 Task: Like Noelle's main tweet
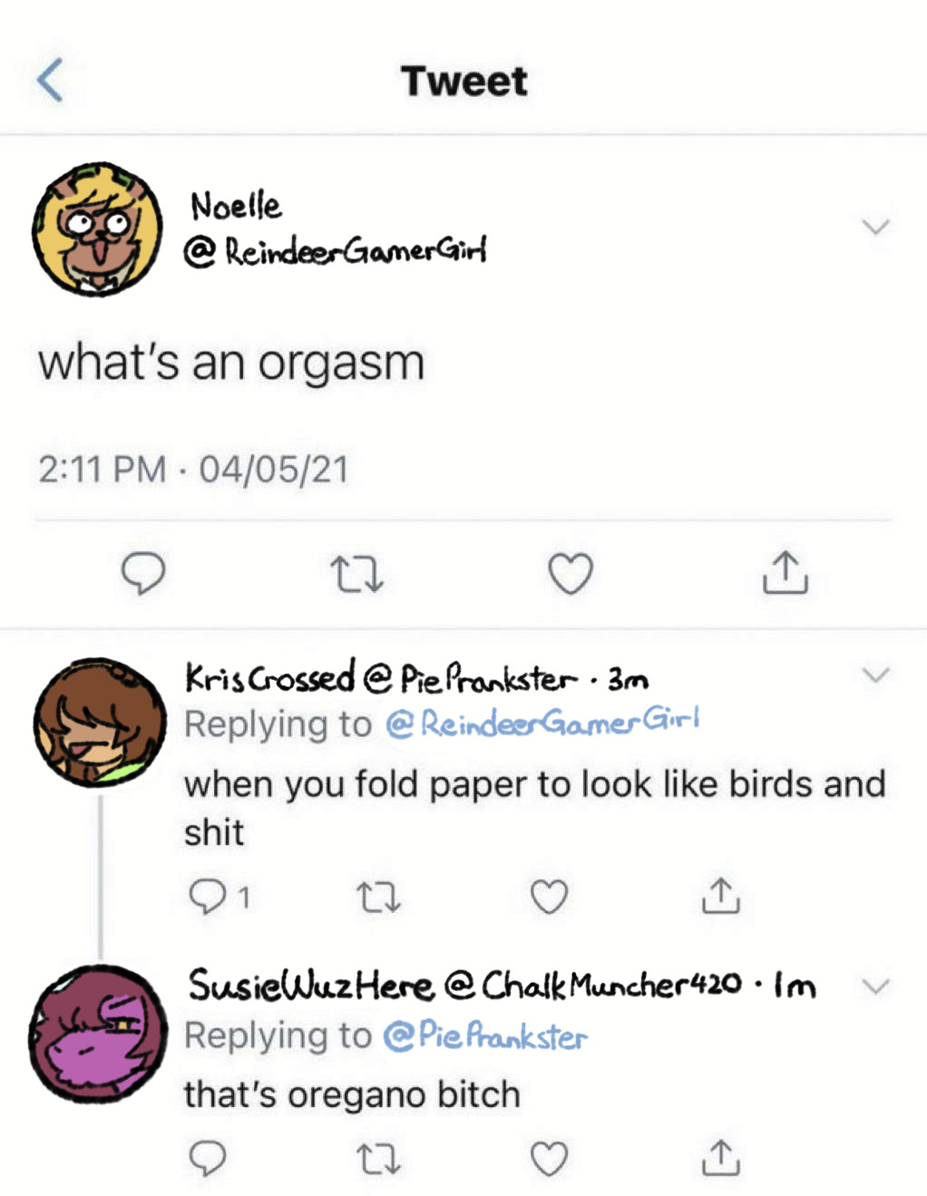tap(571, 573)
